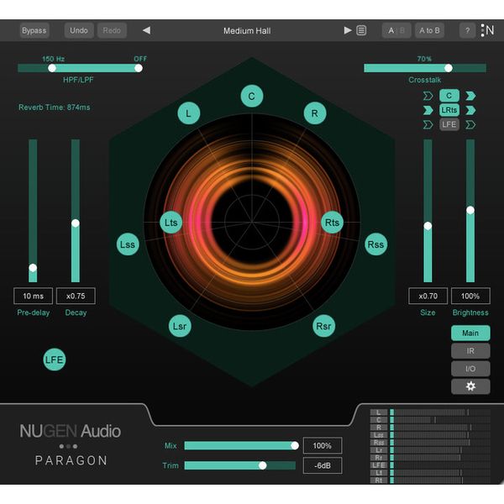Viewport: 504px width, 504px height.
Task: Toggle right arrow beside LFE crosstalk
Action: tap(470, 124)
